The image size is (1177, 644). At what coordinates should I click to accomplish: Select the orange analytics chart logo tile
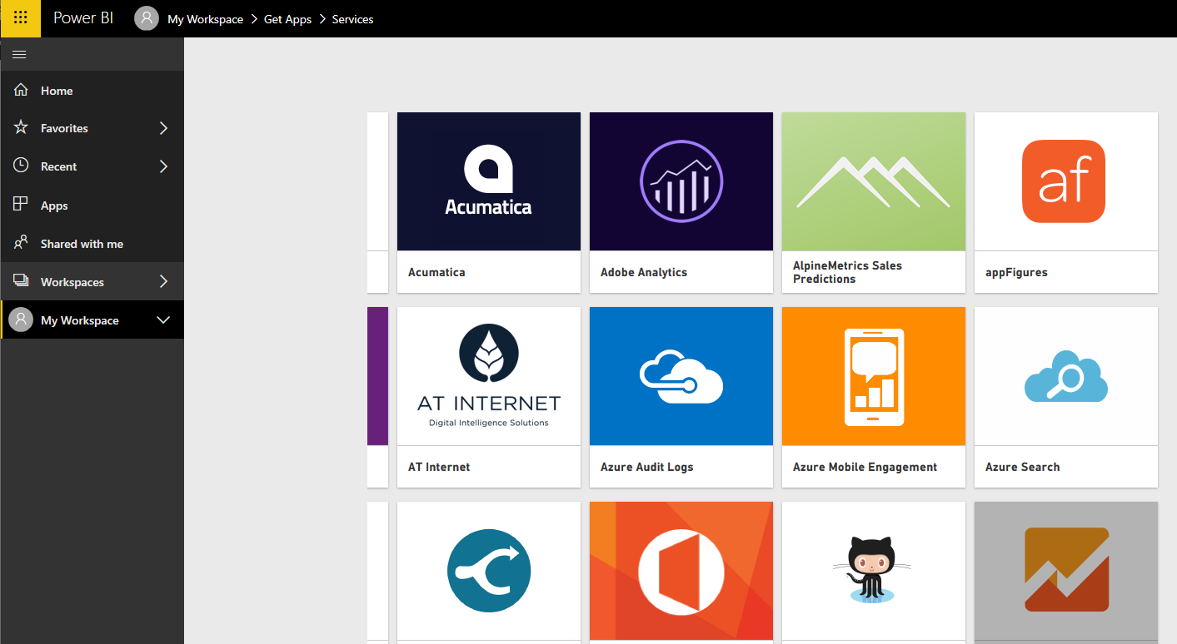point(1066,571)
